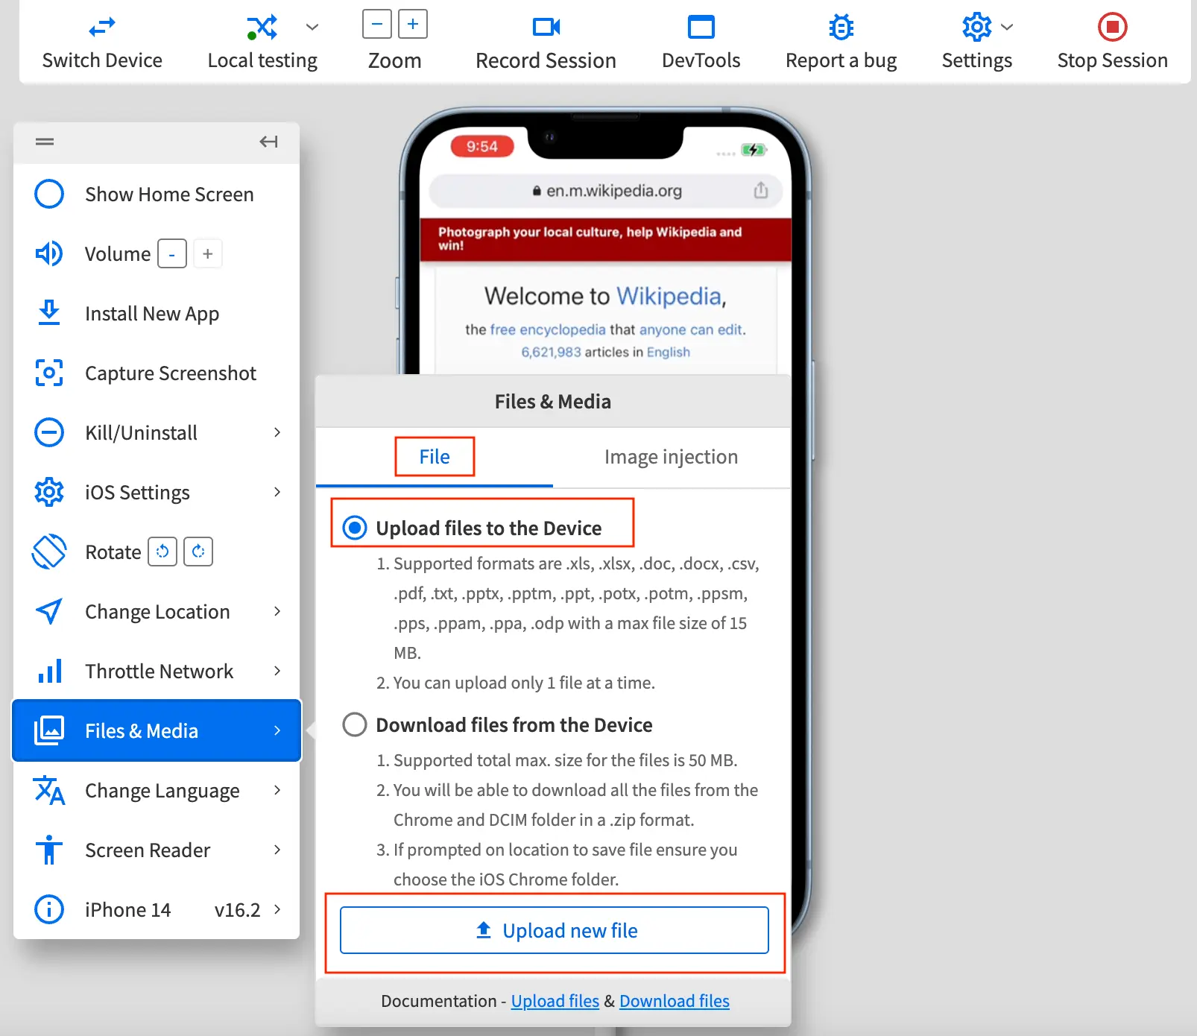Click the Switch Device icon
This screenshot has width=1197, height=1036.
(102, 28)
